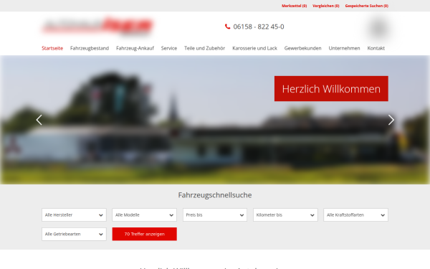This screenshot has height=269, width=430.
Task: Navigate to Teile und Zubehör
Action: pyautogui.click(x=204, y=48)
